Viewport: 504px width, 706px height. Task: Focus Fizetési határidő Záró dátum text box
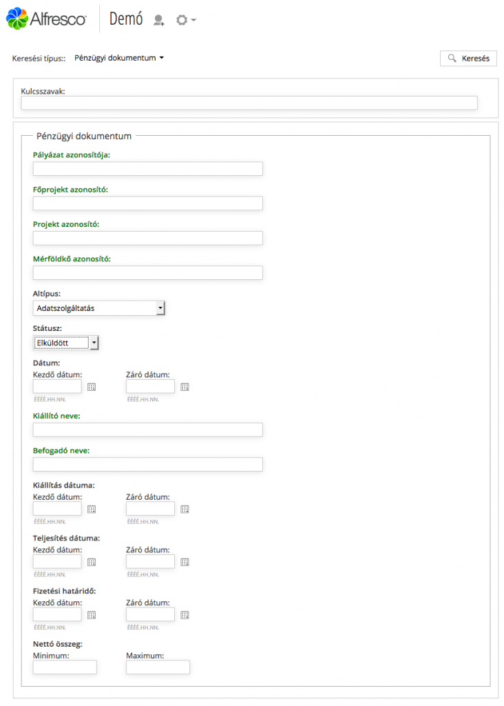[x=150, y=614]
